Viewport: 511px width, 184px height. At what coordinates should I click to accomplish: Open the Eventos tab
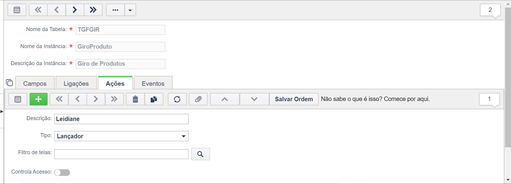click(x=153, y=83)
